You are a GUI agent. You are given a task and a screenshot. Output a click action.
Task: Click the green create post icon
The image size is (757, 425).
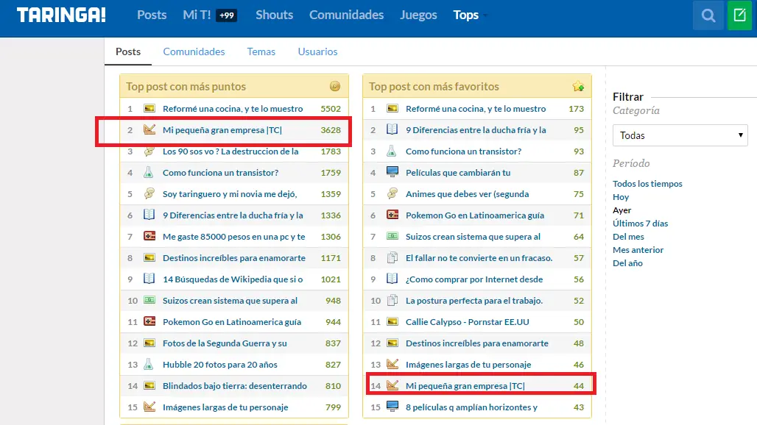pos(740,15)
